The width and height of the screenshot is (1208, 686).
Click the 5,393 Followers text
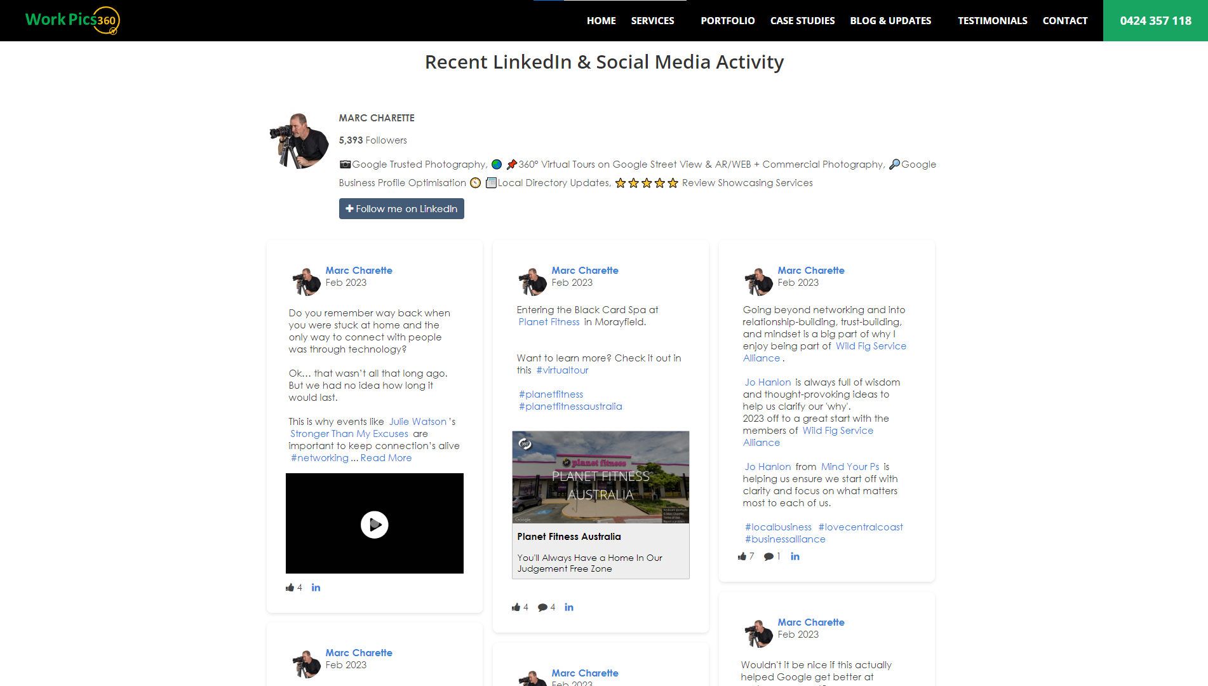tap(373, 140)
